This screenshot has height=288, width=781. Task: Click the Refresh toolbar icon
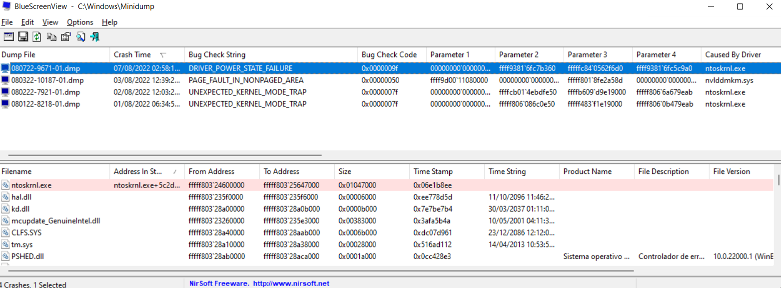pyautogui.click(x=37, y=36)
